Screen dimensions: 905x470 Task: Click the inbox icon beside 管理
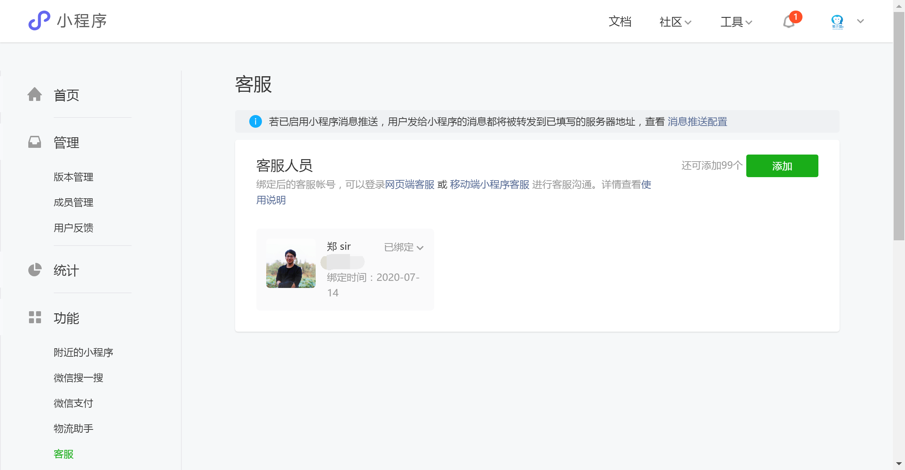tap(35, 142)
